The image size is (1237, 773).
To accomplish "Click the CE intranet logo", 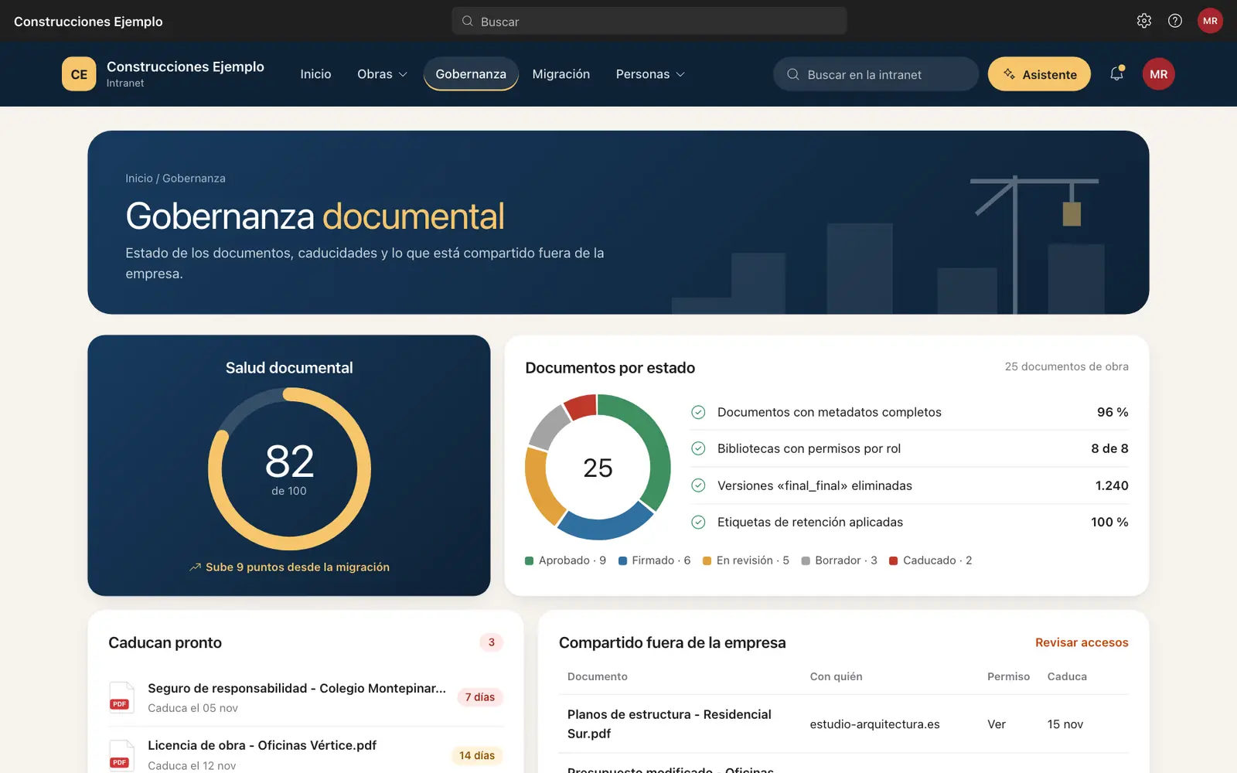I will point(79,74).
